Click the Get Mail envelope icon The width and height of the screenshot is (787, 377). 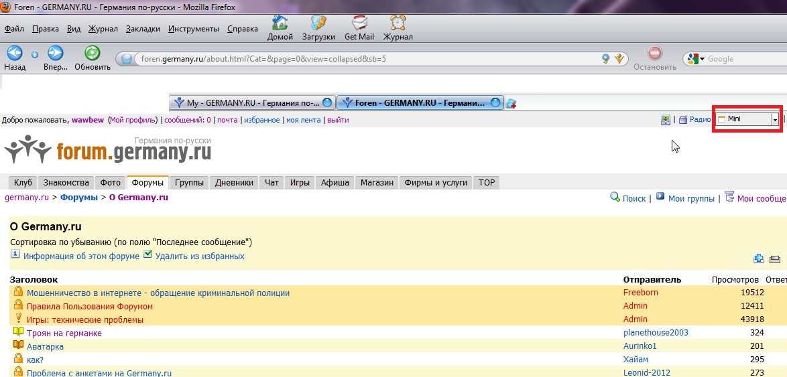[359, 23]
